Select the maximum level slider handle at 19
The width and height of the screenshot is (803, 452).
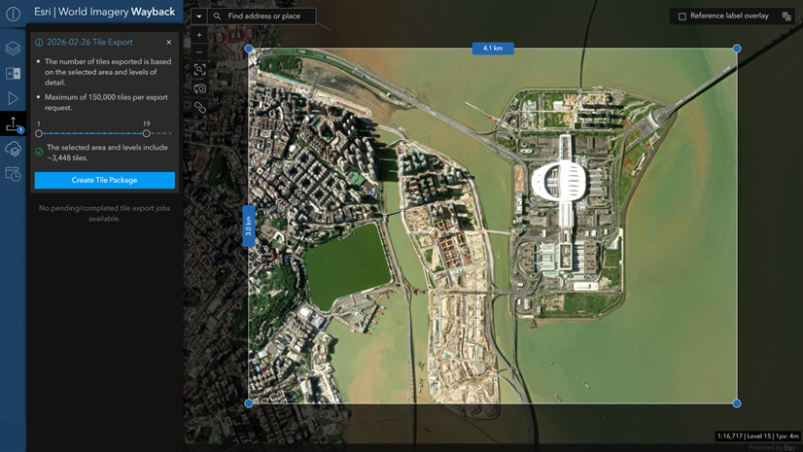point(147,133)
